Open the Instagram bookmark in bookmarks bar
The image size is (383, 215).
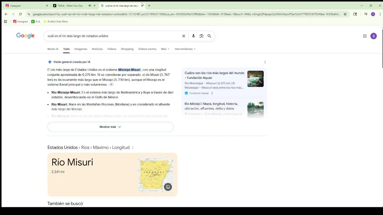click(x=21, y=21)
